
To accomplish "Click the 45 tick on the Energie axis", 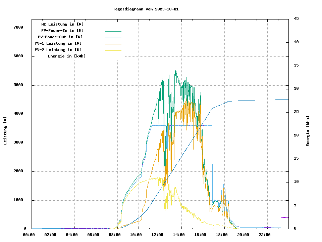I will pos(296,18).
